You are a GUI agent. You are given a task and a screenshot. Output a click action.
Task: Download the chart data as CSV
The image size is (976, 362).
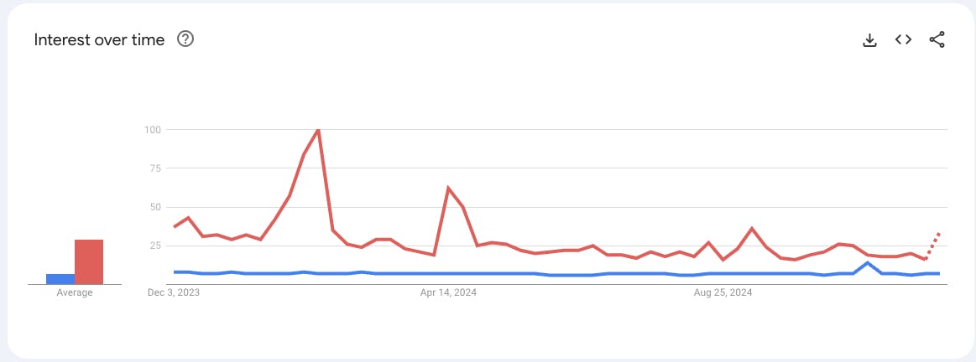(869, 40)
